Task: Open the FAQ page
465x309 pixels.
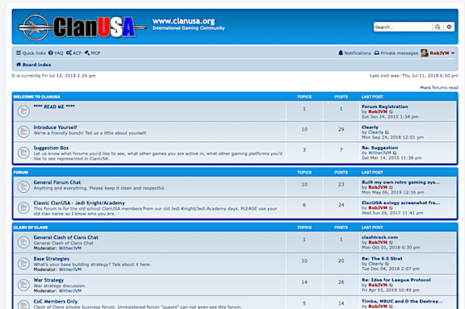Action: pos(56,53)
